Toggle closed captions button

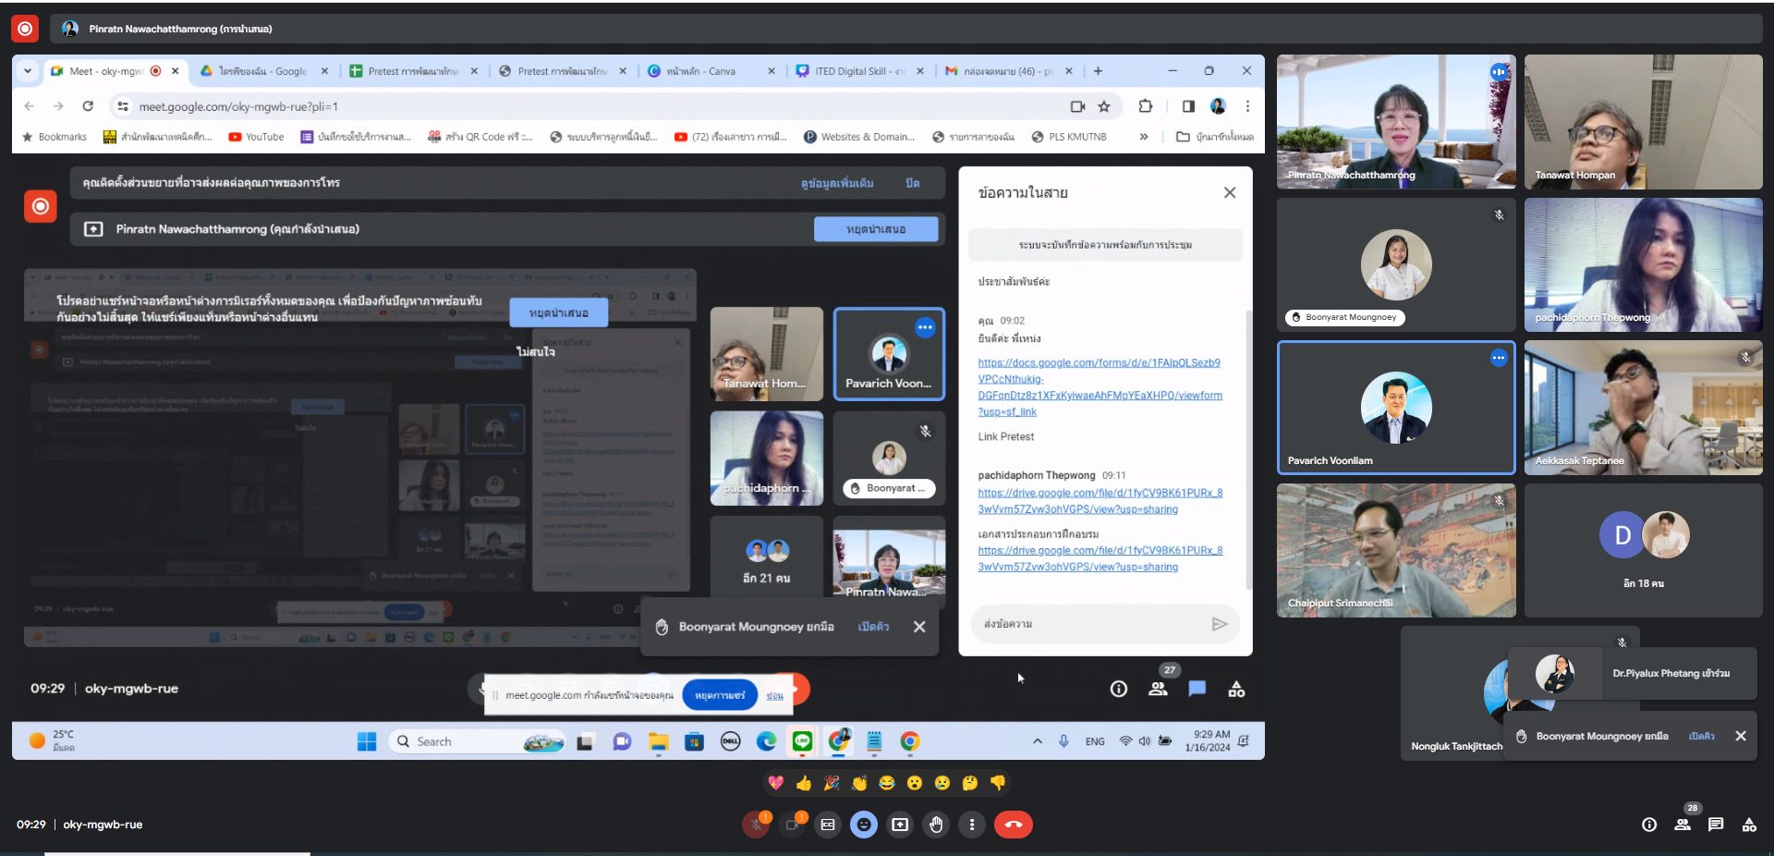click(x=828, y=825)
